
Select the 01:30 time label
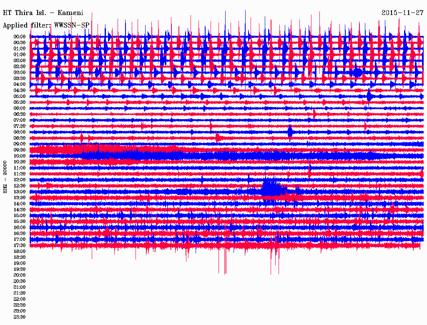(20, 55)
